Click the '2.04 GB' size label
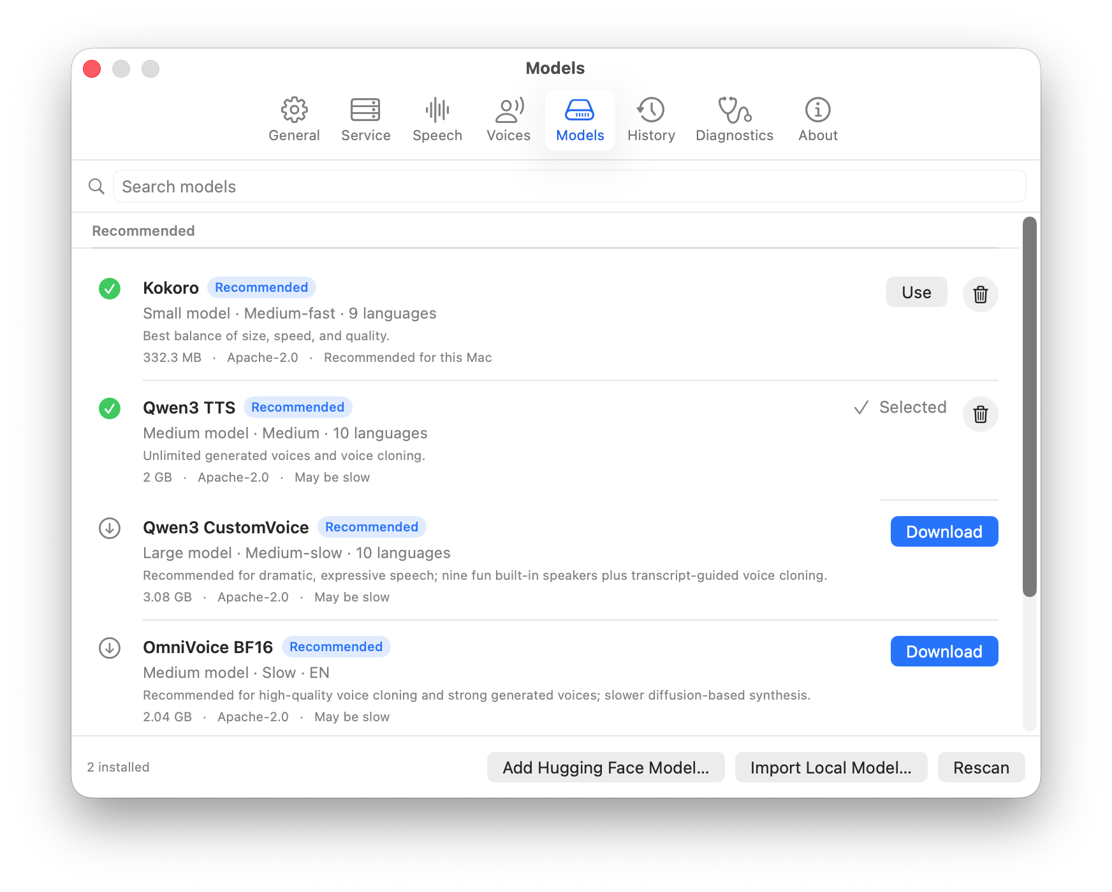 point(167,717)
